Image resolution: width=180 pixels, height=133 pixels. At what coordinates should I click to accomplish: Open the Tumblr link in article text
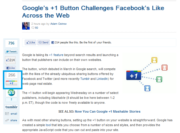point(85,79)
